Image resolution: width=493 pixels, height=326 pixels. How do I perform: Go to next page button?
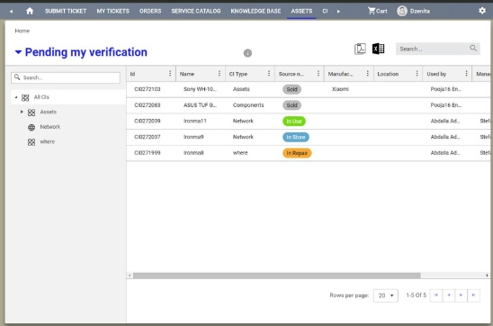click(x=462, y=295)
